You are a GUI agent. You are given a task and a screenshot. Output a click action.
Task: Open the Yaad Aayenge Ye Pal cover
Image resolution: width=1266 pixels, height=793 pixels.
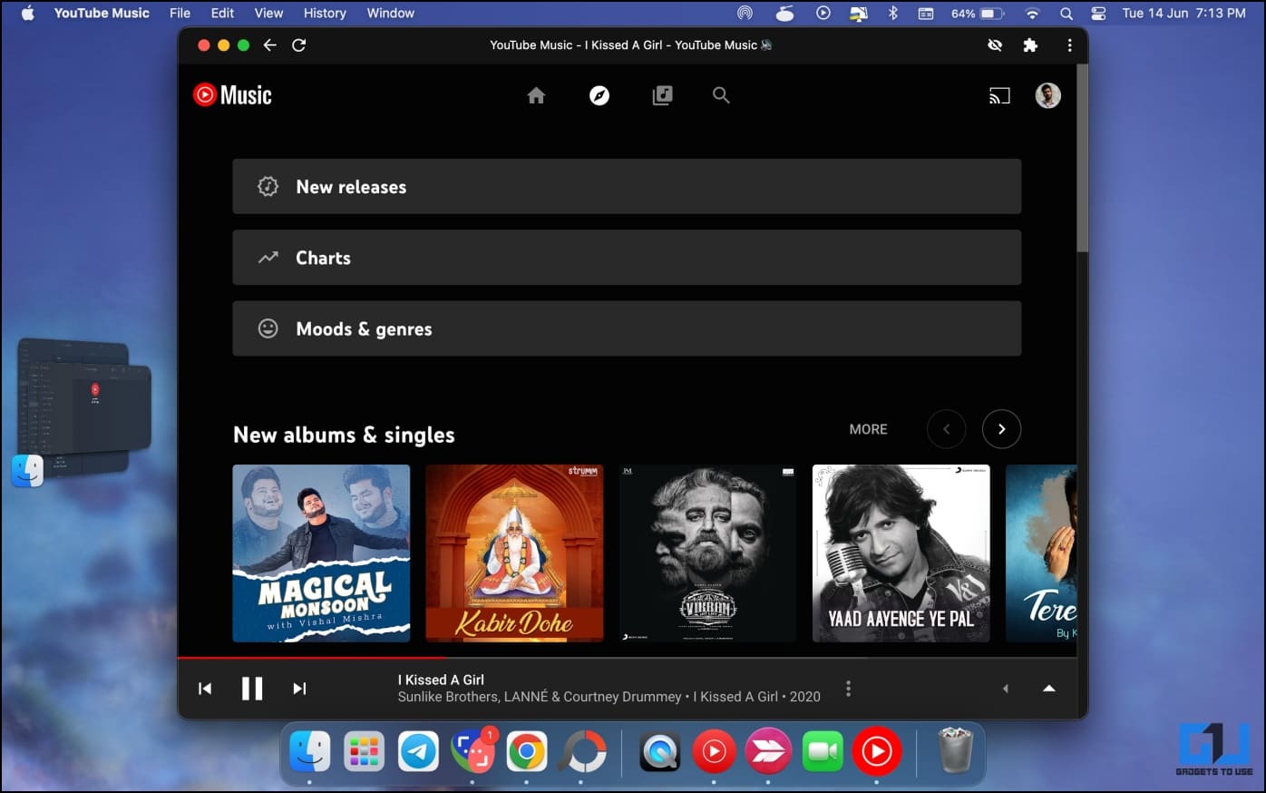coord(901,553)
